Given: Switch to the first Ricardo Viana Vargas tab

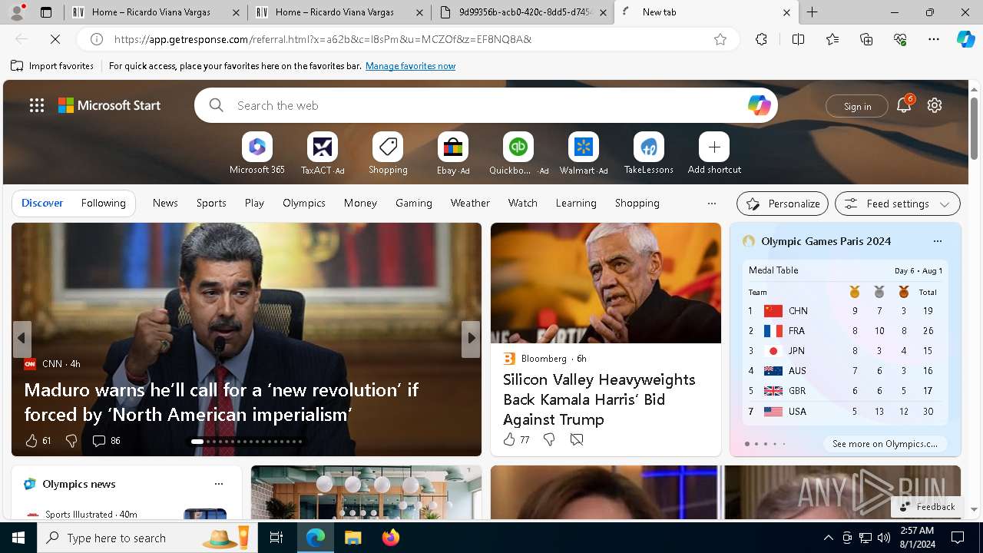Looking at the screenshot, I should tap(155, 12).
